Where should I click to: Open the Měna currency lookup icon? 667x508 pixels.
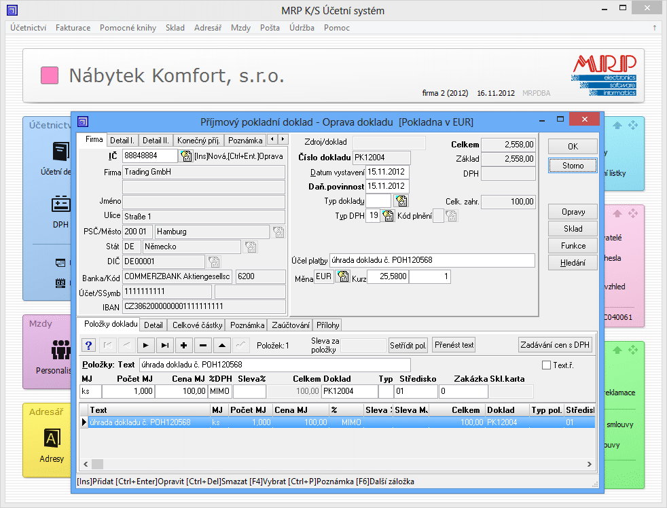point(343,276)
